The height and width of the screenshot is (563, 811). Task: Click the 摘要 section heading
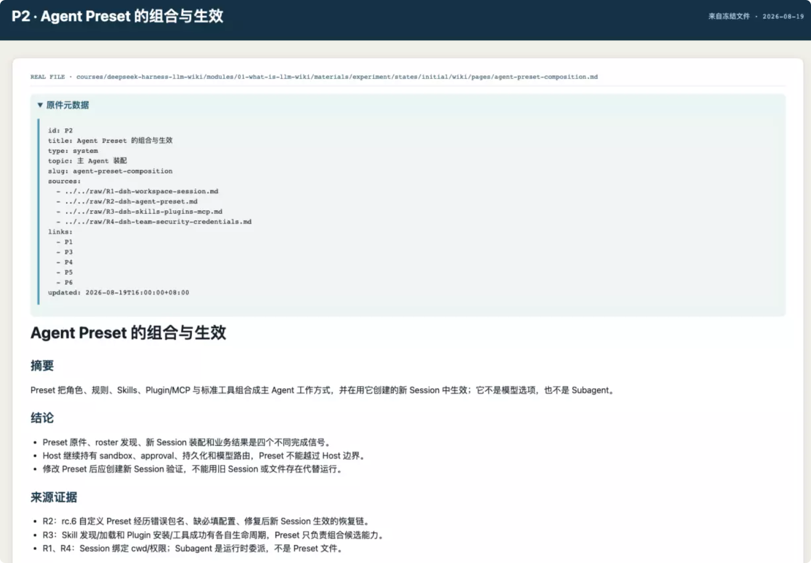click(42, 366)
